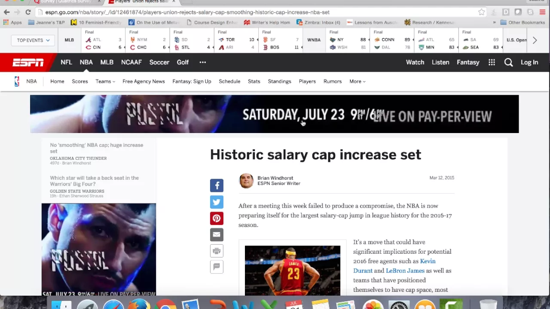The image size is (550, 309).
Task: Expand the Teams menu
Action: pos(105,81)
